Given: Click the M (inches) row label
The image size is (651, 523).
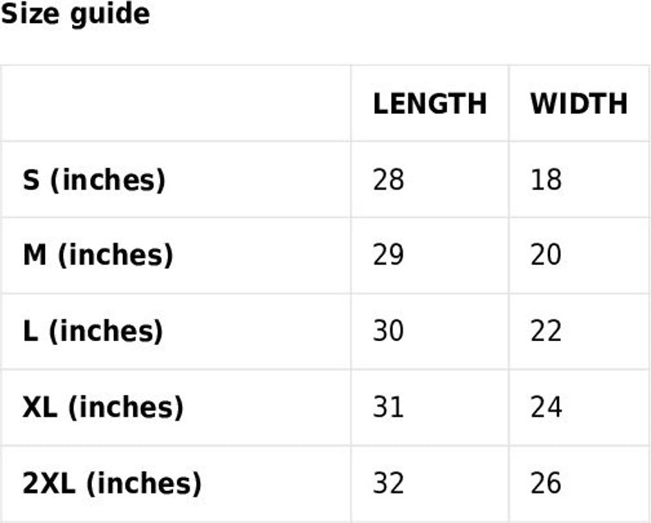Looking at the screenshot, I should 98,255.
